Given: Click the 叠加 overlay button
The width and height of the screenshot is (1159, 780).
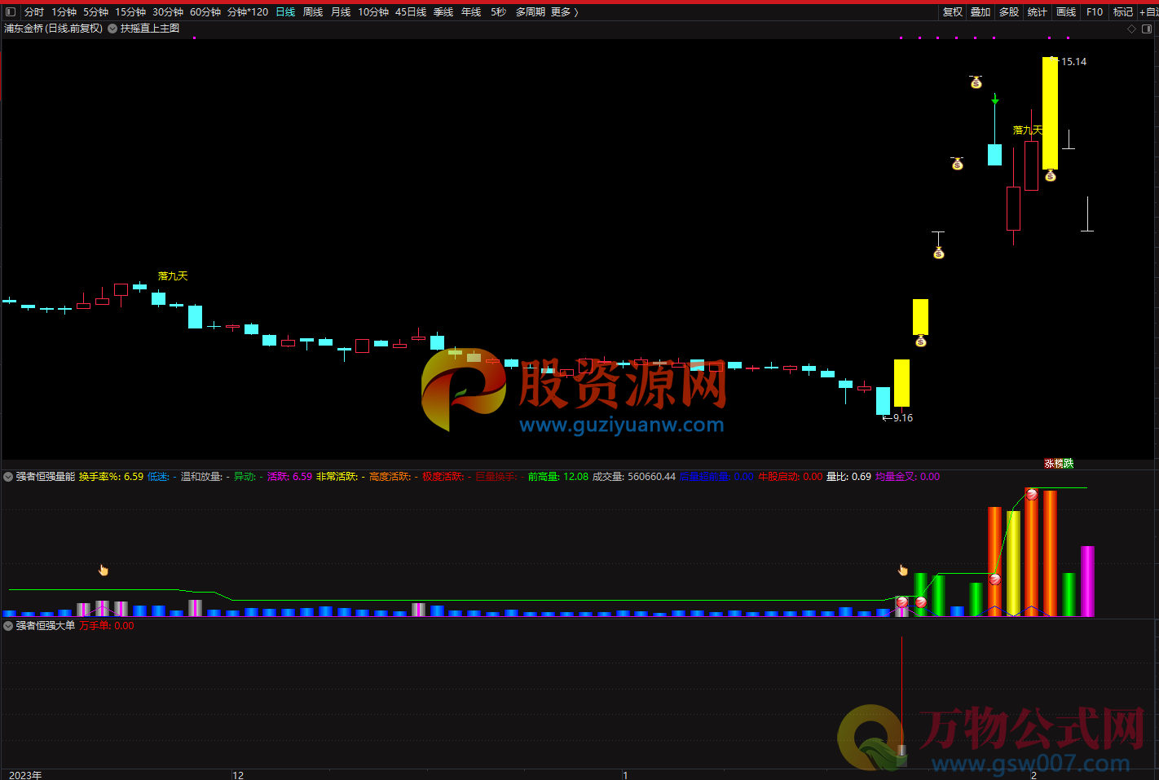Looking at the screenshot, I should pyautogui.click(x=981, y=12).
